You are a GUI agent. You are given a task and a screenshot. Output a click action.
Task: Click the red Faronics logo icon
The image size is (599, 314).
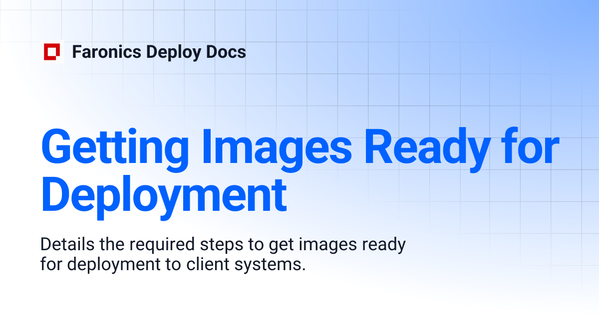[x=52, y=52]
